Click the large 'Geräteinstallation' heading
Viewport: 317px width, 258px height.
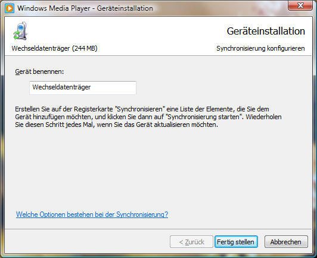click(266, 31)
